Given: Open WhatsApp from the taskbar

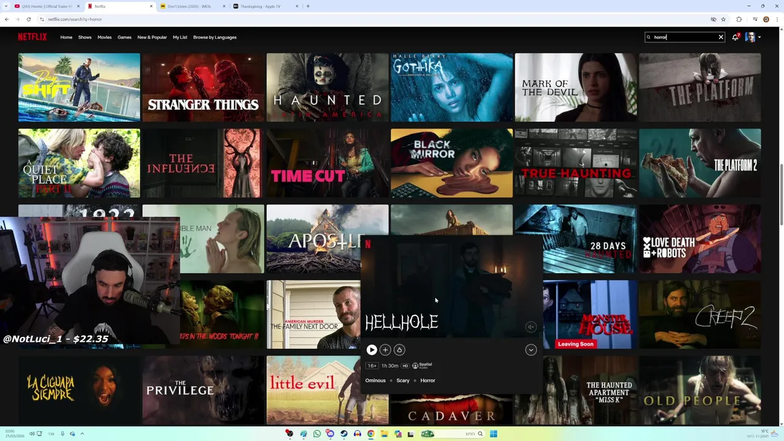Looking at the screenshot, I should point(317,434).
